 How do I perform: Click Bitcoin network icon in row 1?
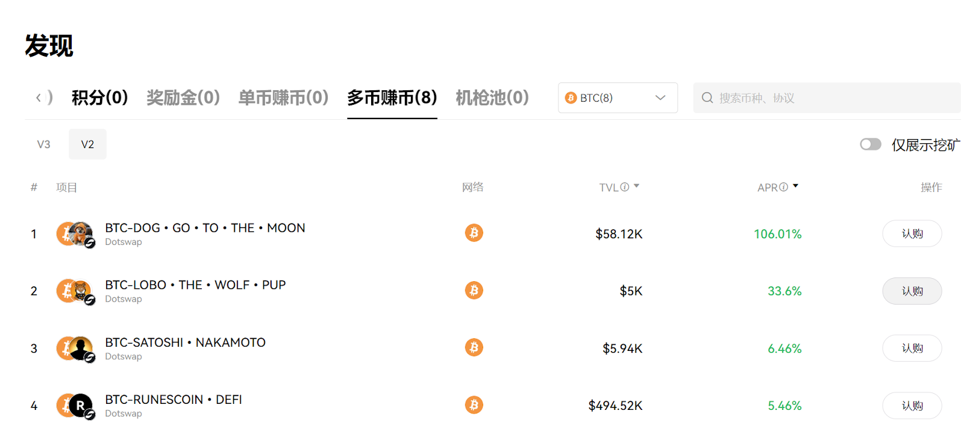[474, 233]
